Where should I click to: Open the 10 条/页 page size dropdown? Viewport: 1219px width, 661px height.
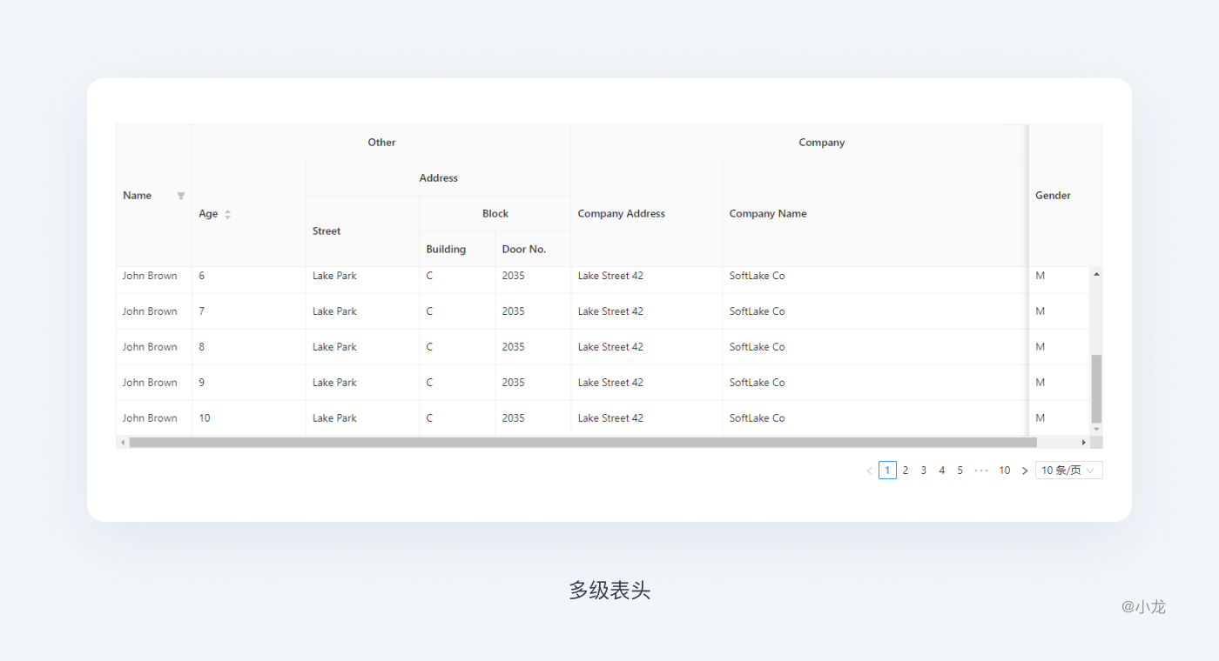pyautogui.click(x=1068, y=471)
